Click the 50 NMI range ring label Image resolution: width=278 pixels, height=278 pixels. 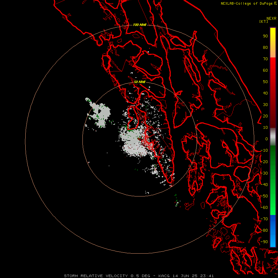click(x=140, y=82)
